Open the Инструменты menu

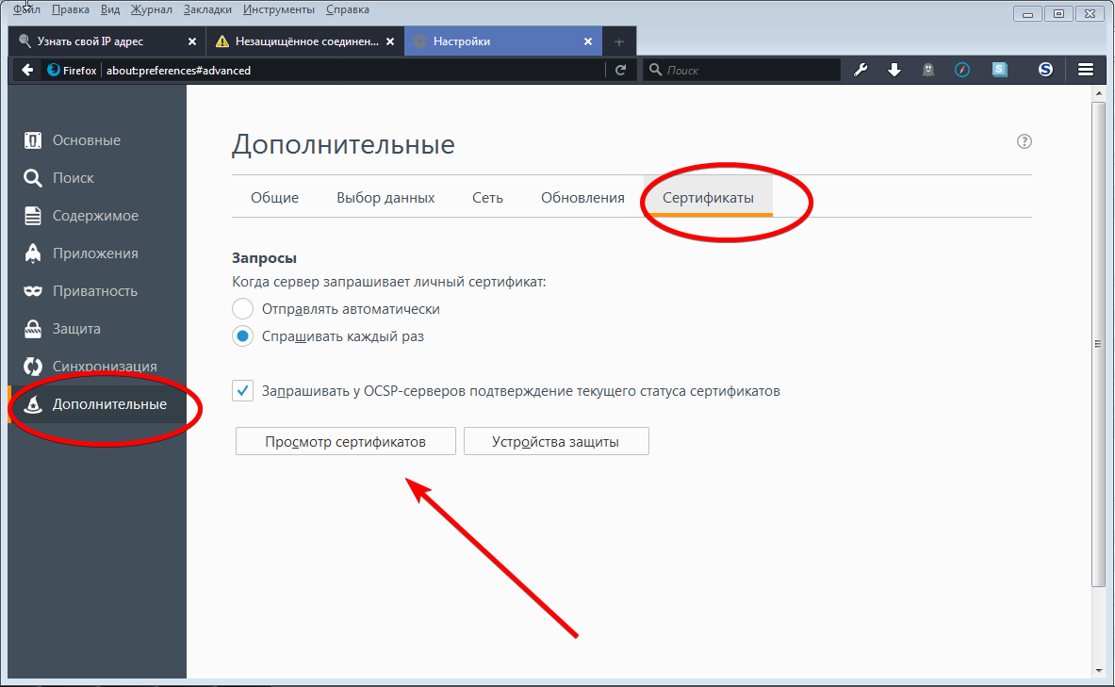click(279, 10)
